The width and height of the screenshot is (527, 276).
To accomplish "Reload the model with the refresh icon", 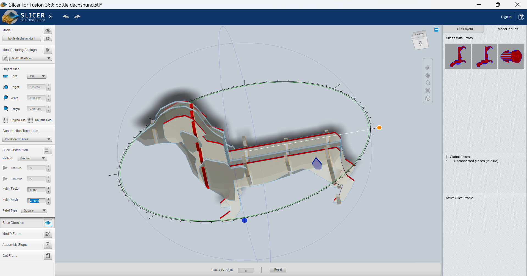I will (48, 38).
